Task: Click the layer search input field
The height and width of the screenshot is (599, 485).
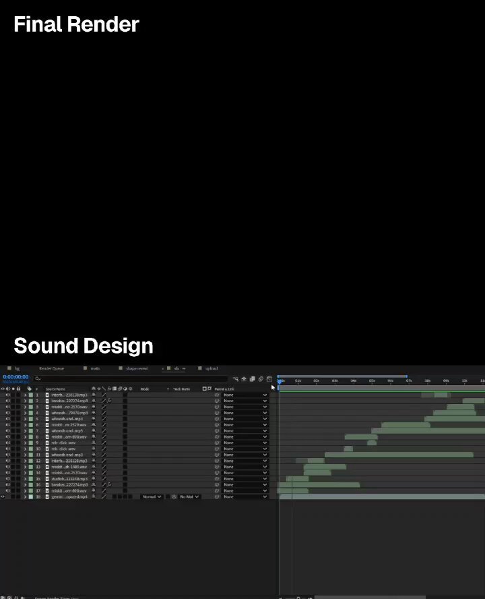Action: (x=131, y=379)
